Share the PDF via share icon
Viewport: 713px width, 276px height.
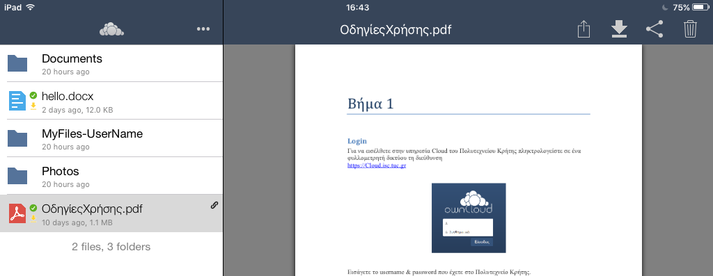tap(655, 29)
